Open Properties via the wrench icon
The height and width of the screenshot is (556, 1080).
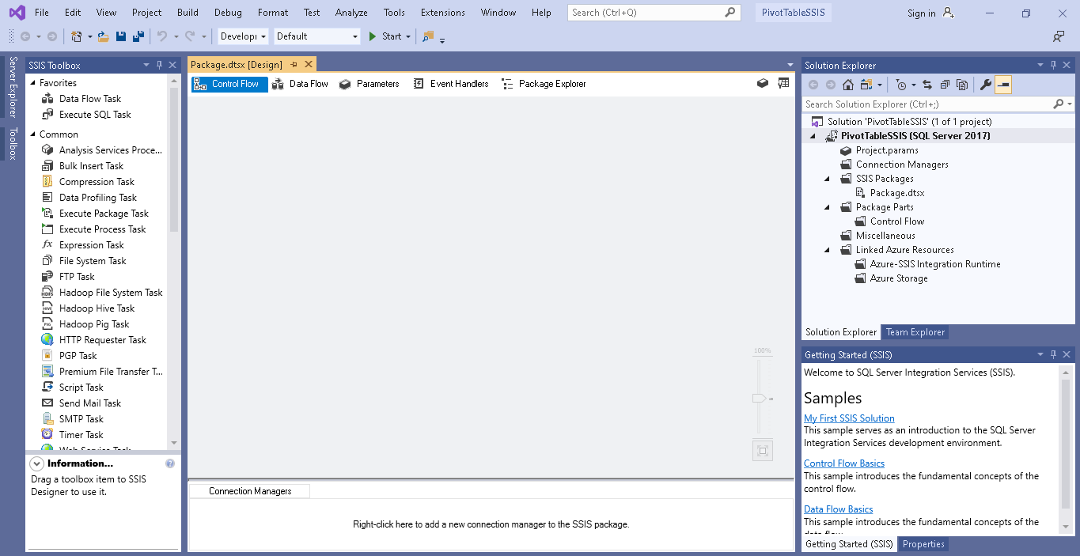pyautogui.click(x=986, y=85)
